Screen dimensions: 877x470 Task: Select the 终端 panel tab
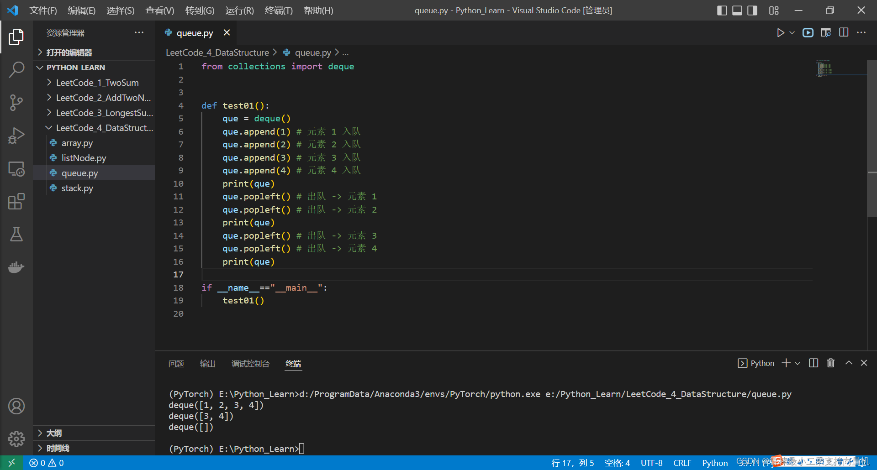click(293, 364)
